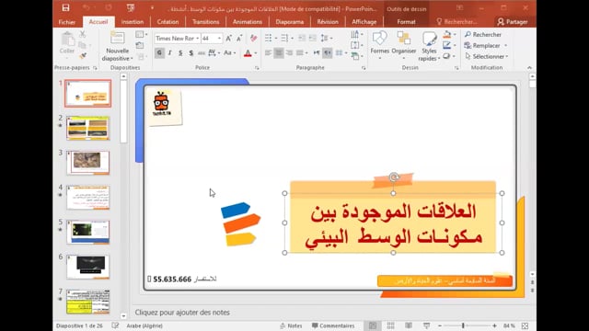Switch to the Diaporama tab
This screenshot has height=331, width=589.
[290, 22]
